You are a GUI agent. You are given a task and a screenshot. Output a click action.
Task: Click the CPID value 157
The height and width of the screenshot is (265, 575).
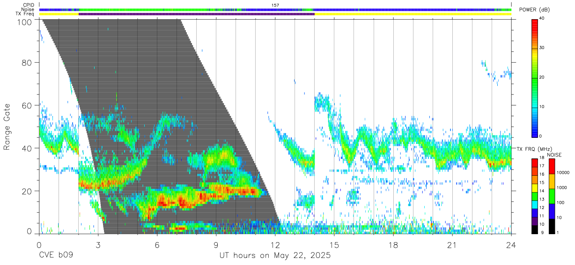[275, 5]
